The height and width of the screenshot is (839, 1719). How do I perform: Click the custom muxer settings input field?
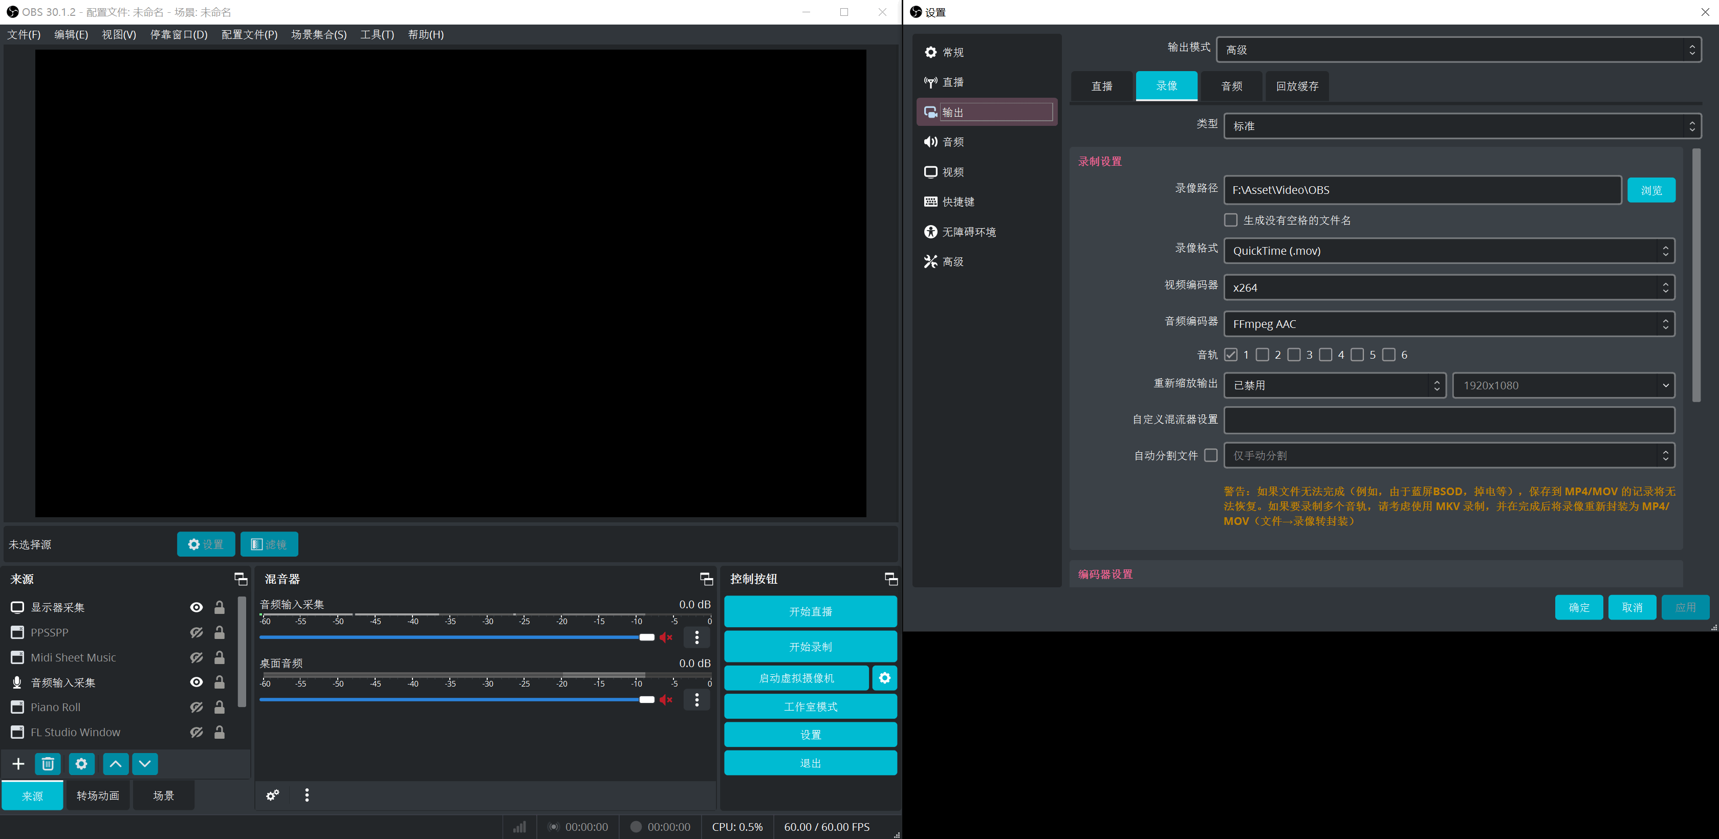[1449, 420]
